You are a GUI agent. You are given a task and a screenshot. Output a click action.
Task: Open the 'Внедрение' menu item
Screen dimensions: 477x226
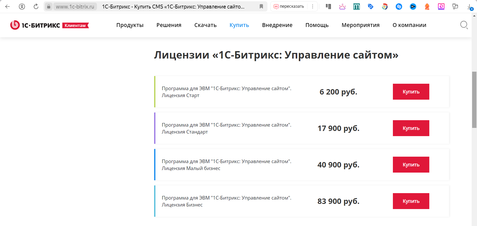(x=277, y=25)
